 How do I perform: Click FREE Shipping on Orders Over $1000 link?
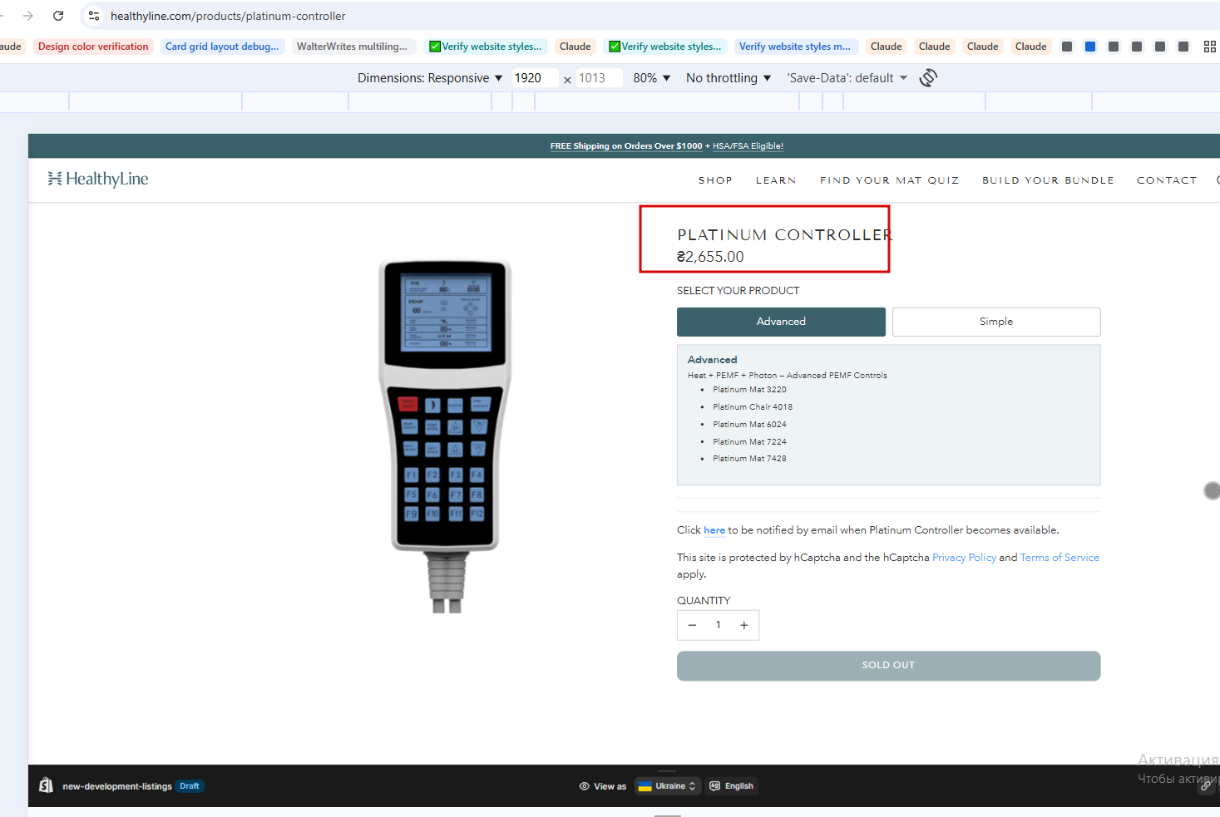pos(626,146)
